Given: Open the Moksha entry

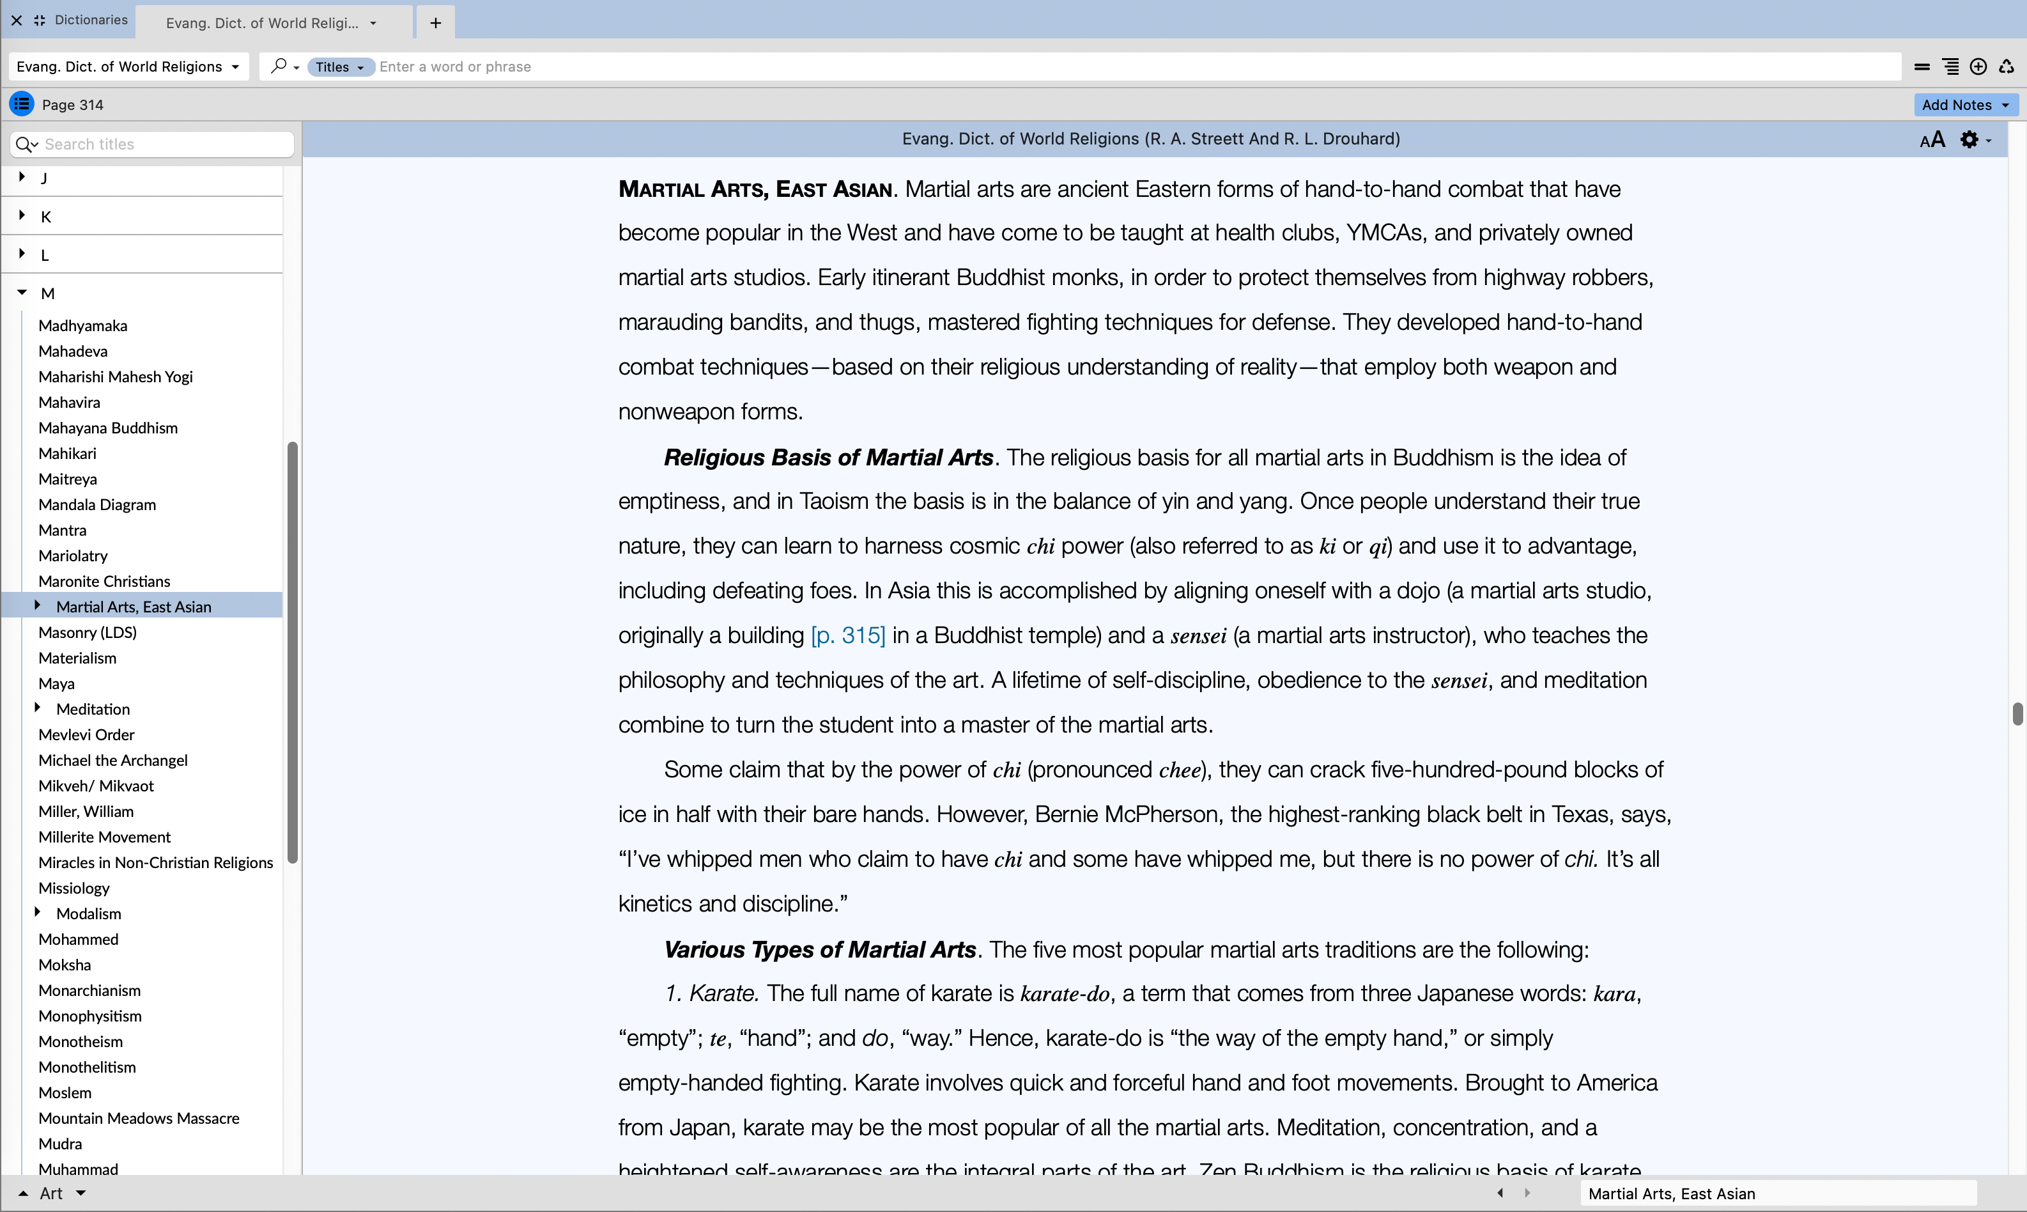Looking at the screenshot, I should (65, 965).
